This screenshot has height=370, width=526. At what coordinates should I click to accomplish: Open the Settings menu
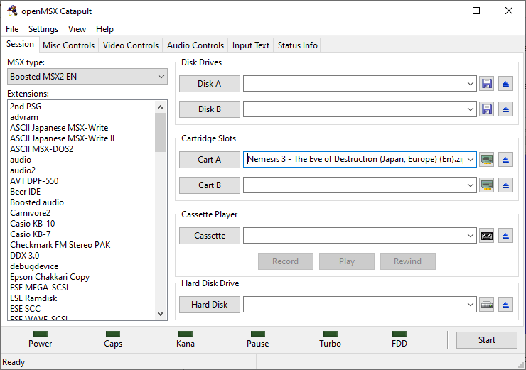tap(43, 29)
